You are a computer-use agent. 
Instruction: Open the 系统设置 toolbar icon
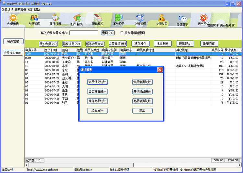point(119,19)
